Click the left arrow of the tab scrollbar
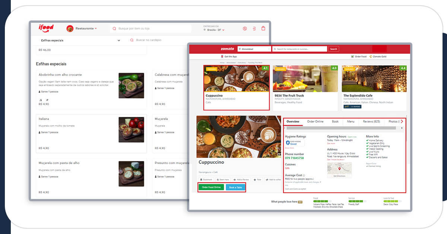 285,128
